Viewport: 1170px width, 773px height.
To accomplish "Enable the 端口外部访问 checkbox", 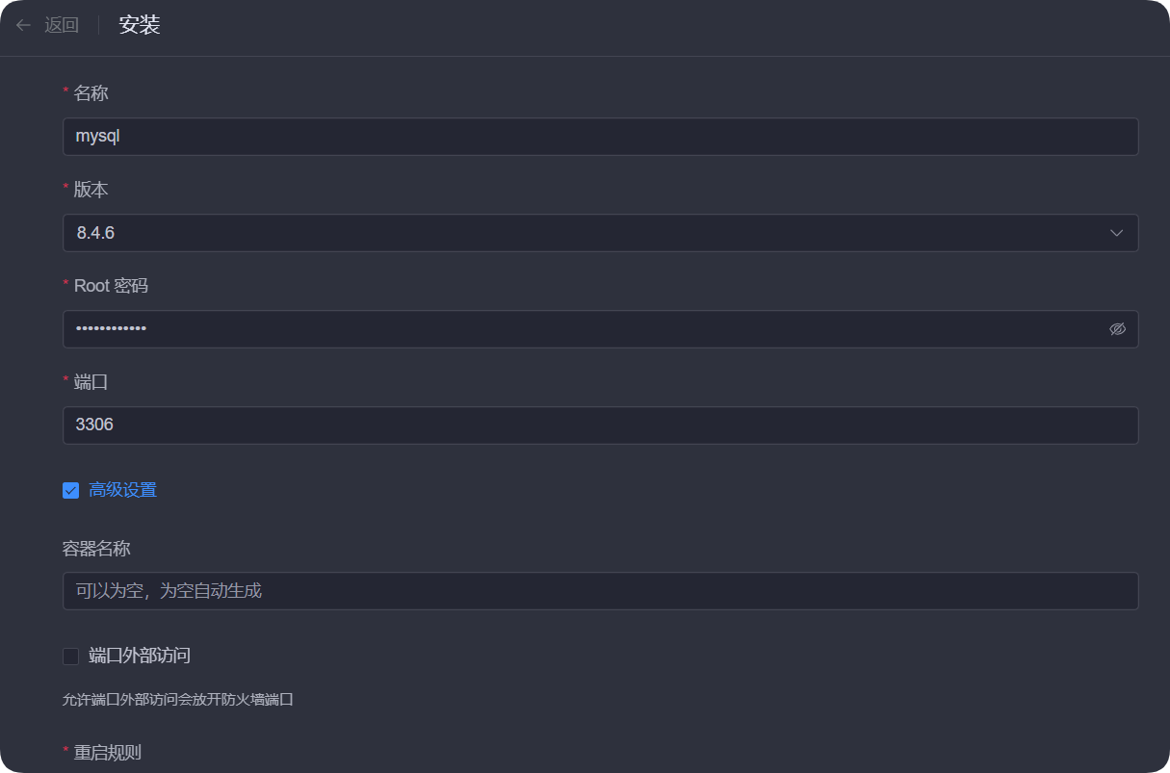I will (x=70, y=657).
